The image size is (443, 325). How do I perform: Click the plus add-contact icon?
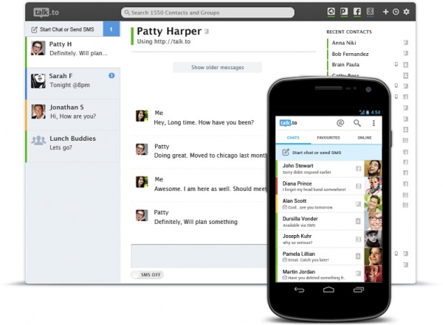pos(385,12)
